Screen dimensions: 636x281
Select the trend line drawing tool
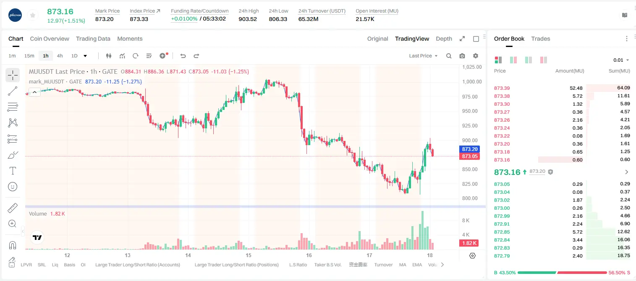pyautogui.click(x=13, y=91)
